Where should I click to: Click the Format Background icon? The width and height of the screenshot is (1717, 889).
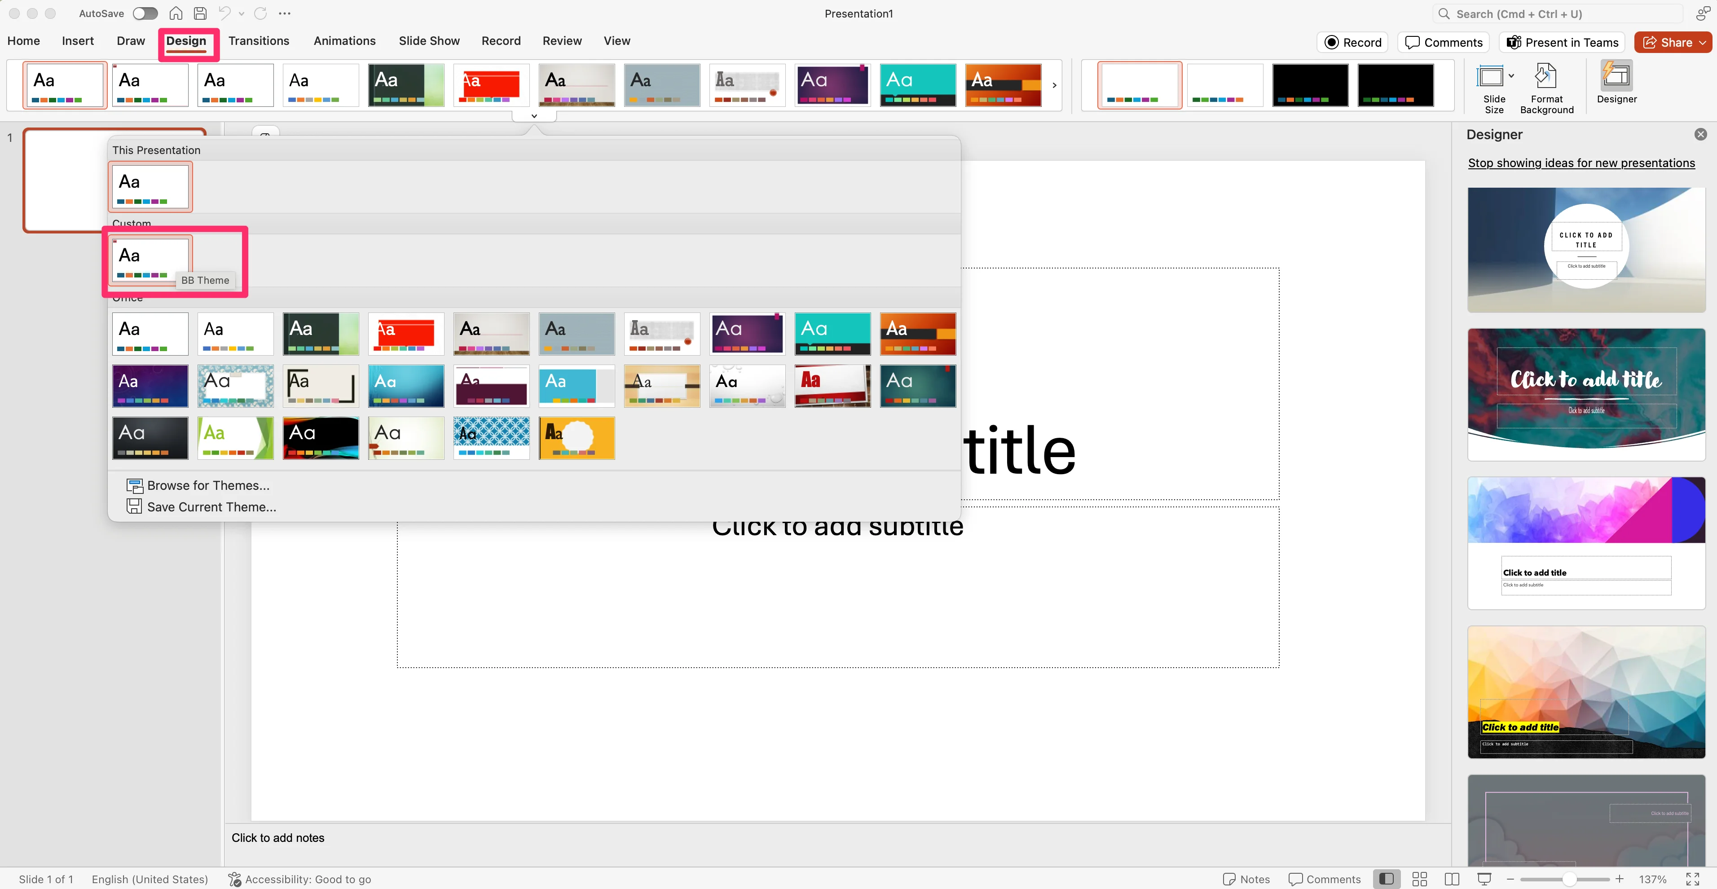click(1545, 77)
